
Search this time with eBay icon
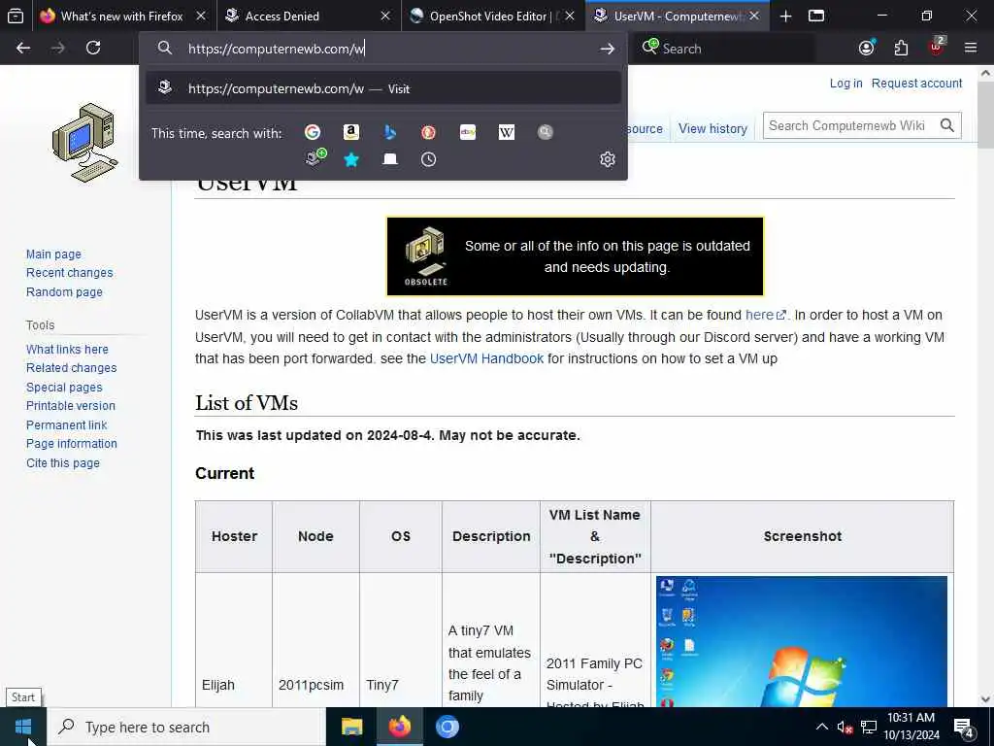pyautogui.click(x=468, y=132)
